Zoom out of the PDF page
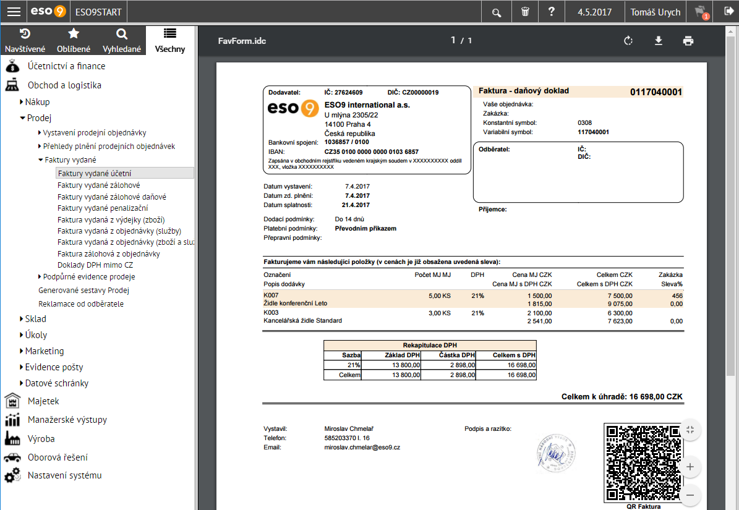The height and width of the screenshot is (510, 739). coord(690,495)
